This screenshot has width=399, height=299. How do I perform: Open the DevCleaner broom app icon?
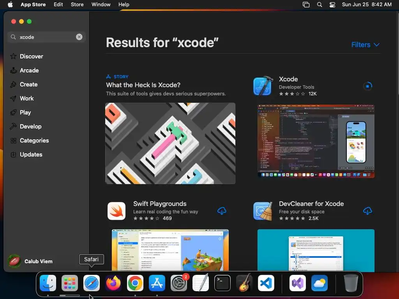[263, 211]
